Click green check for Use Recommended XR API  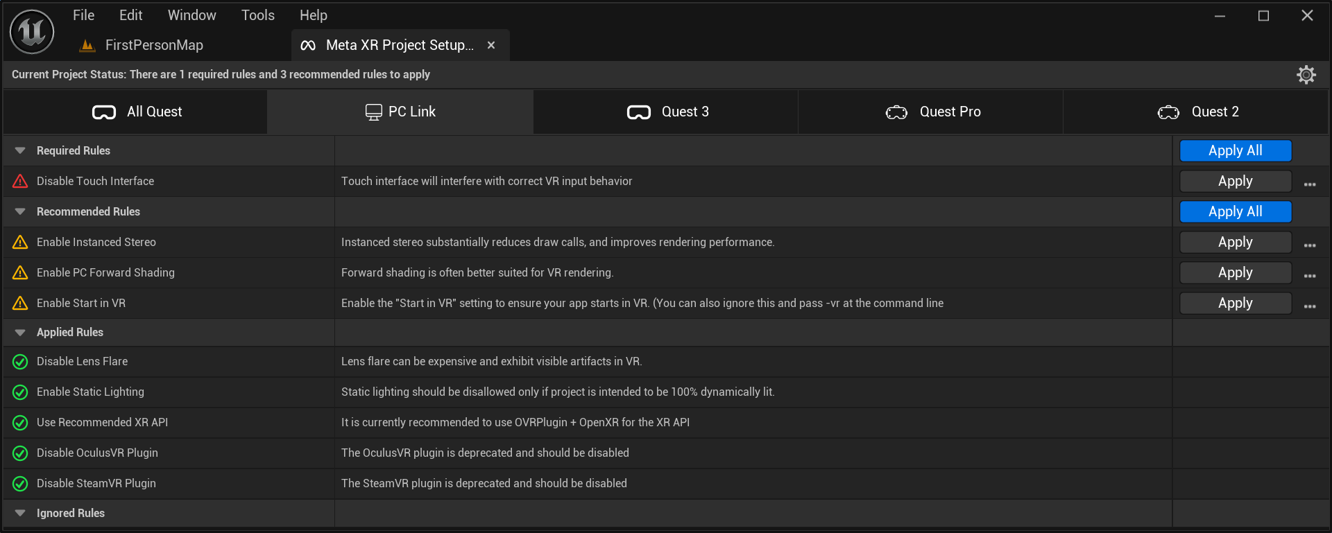pos(20,422)
